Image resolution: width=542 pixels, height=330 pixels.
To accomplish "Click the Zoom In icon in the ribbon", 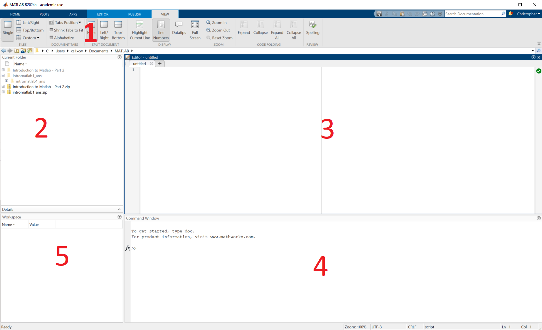I will 209,22.
